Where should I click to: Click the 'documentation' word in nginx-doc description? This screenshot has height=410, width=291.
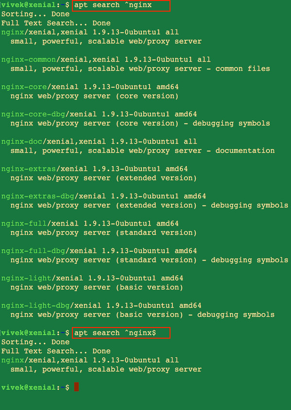coord(245,151)
